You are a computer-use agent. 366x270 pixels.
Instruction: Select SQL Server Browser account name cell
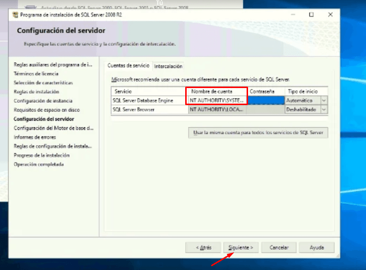click(x=216, y=109)
